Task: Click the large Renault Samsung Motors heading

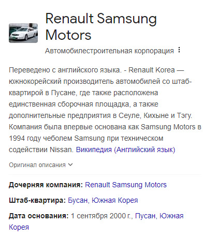Action: click(x=101, y=26)
